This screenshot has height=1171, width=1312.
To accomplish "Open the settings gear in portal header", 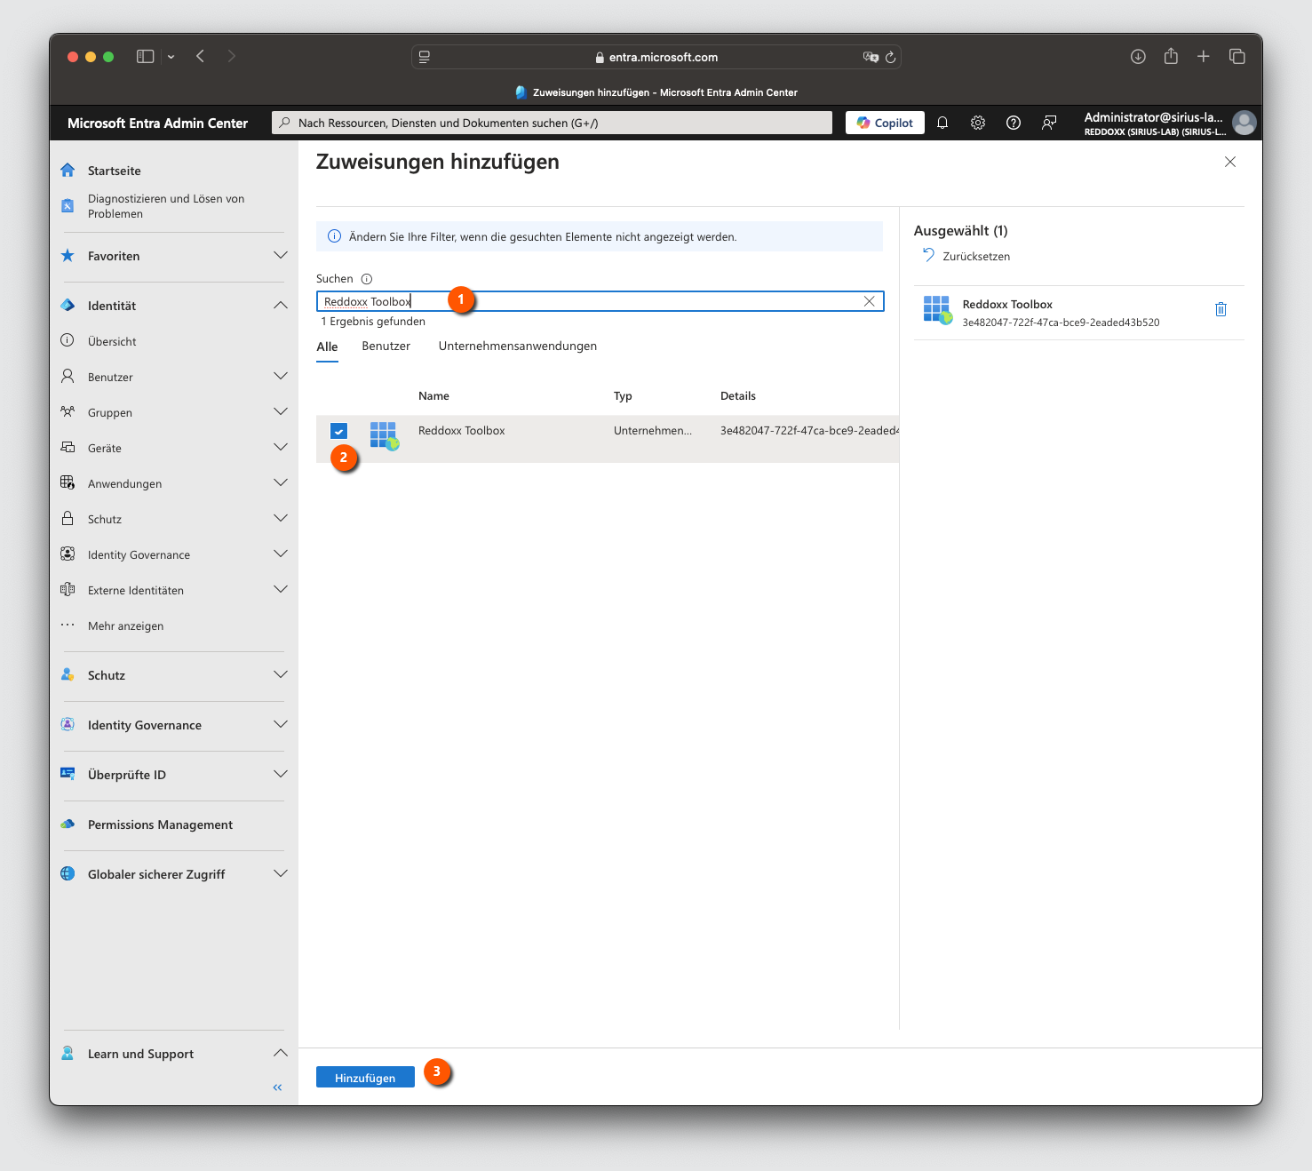I will coord(978,123).
